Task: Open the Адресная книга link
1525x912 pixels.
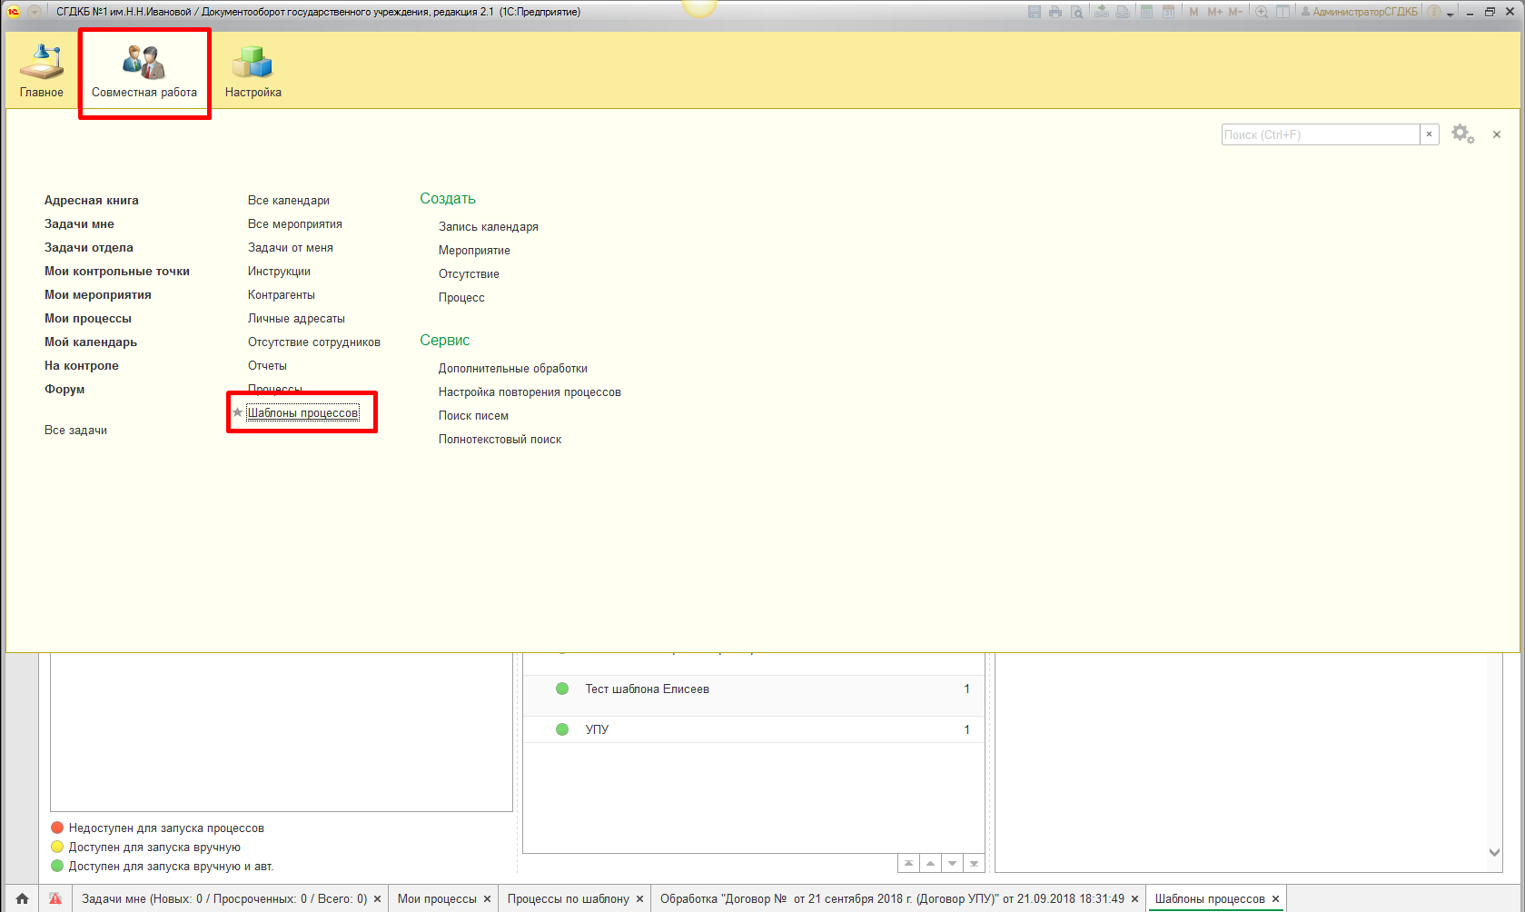Action: (x=92, y=200)
